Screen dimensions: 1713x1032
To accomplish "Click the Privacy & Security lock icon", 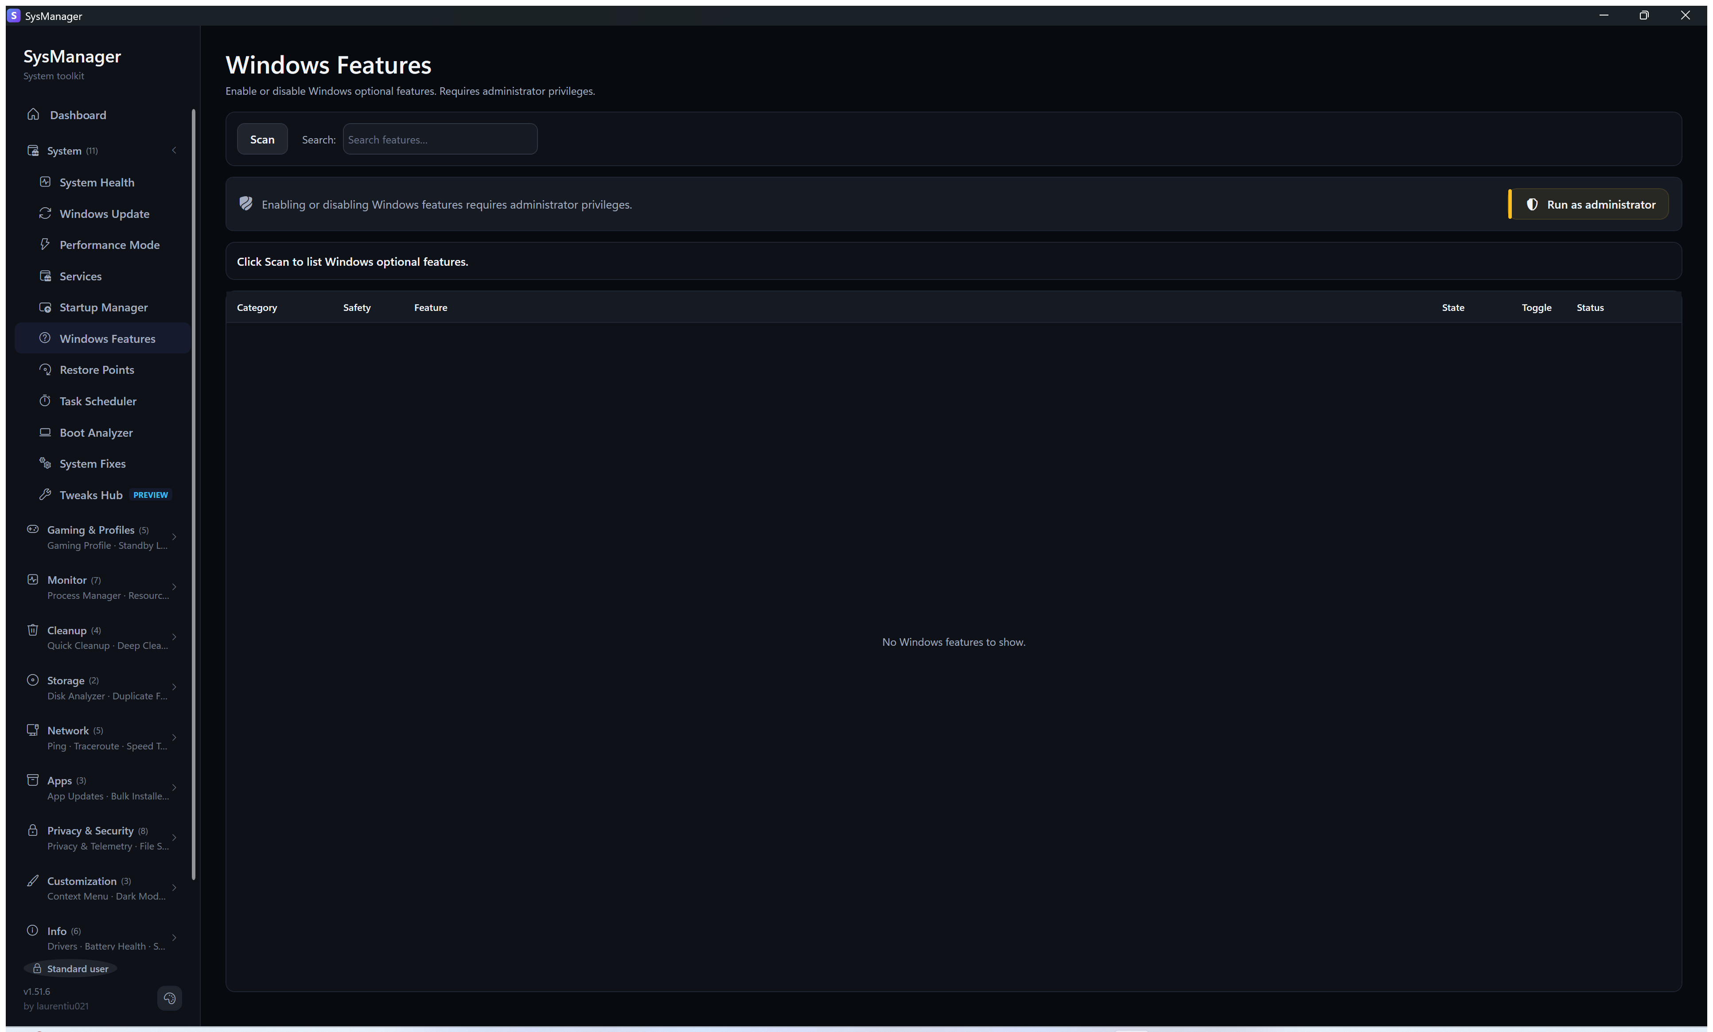I will click(33, 830).
